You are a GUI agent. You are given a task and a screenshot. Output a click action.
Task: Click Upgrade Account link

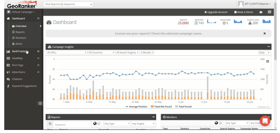click(216, 12)
